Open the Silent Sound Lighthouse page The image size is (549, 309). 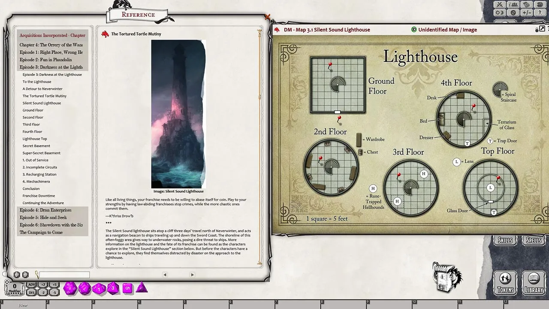42,103
